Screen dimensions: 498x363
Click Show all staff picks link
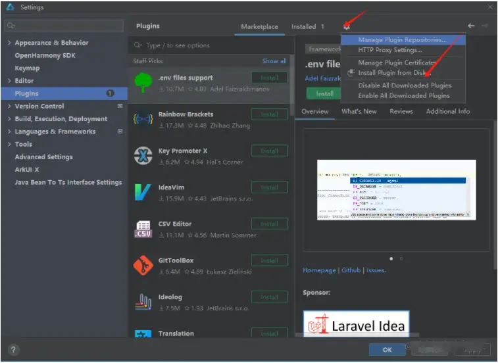[274, 61]
